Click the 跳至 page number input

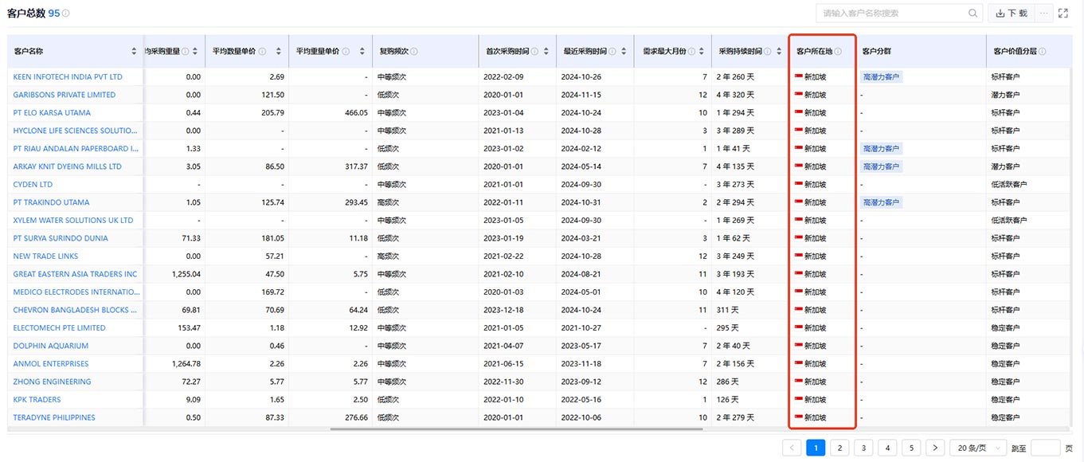pyautogui.click(x=1046, y=448)
